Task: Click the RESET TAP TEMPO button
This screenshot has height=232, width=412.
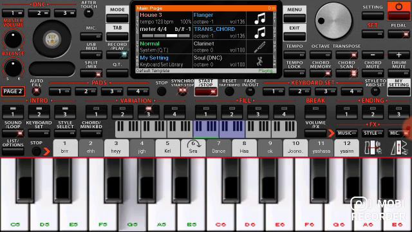Action: 229,92
